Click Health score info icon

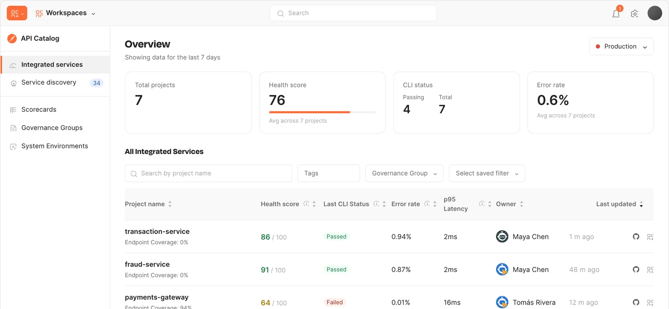pos(306,204)
